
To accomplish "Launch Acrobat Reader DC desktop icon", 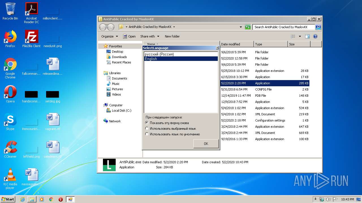I will (31, 13).
